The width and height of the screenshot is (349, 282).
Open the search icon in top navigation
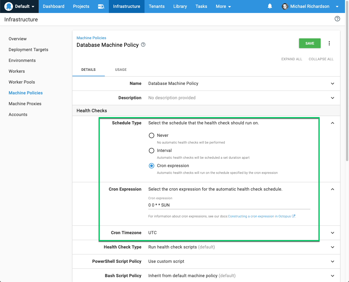coord(101,6)
